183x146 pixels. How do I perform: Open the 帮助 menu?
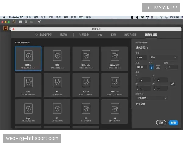88,17
